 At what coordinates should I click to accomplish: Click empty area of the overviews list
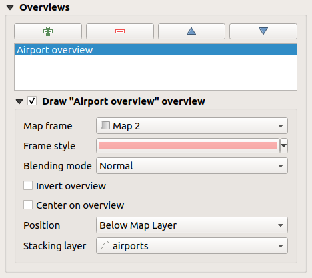(x=155, y=73)
